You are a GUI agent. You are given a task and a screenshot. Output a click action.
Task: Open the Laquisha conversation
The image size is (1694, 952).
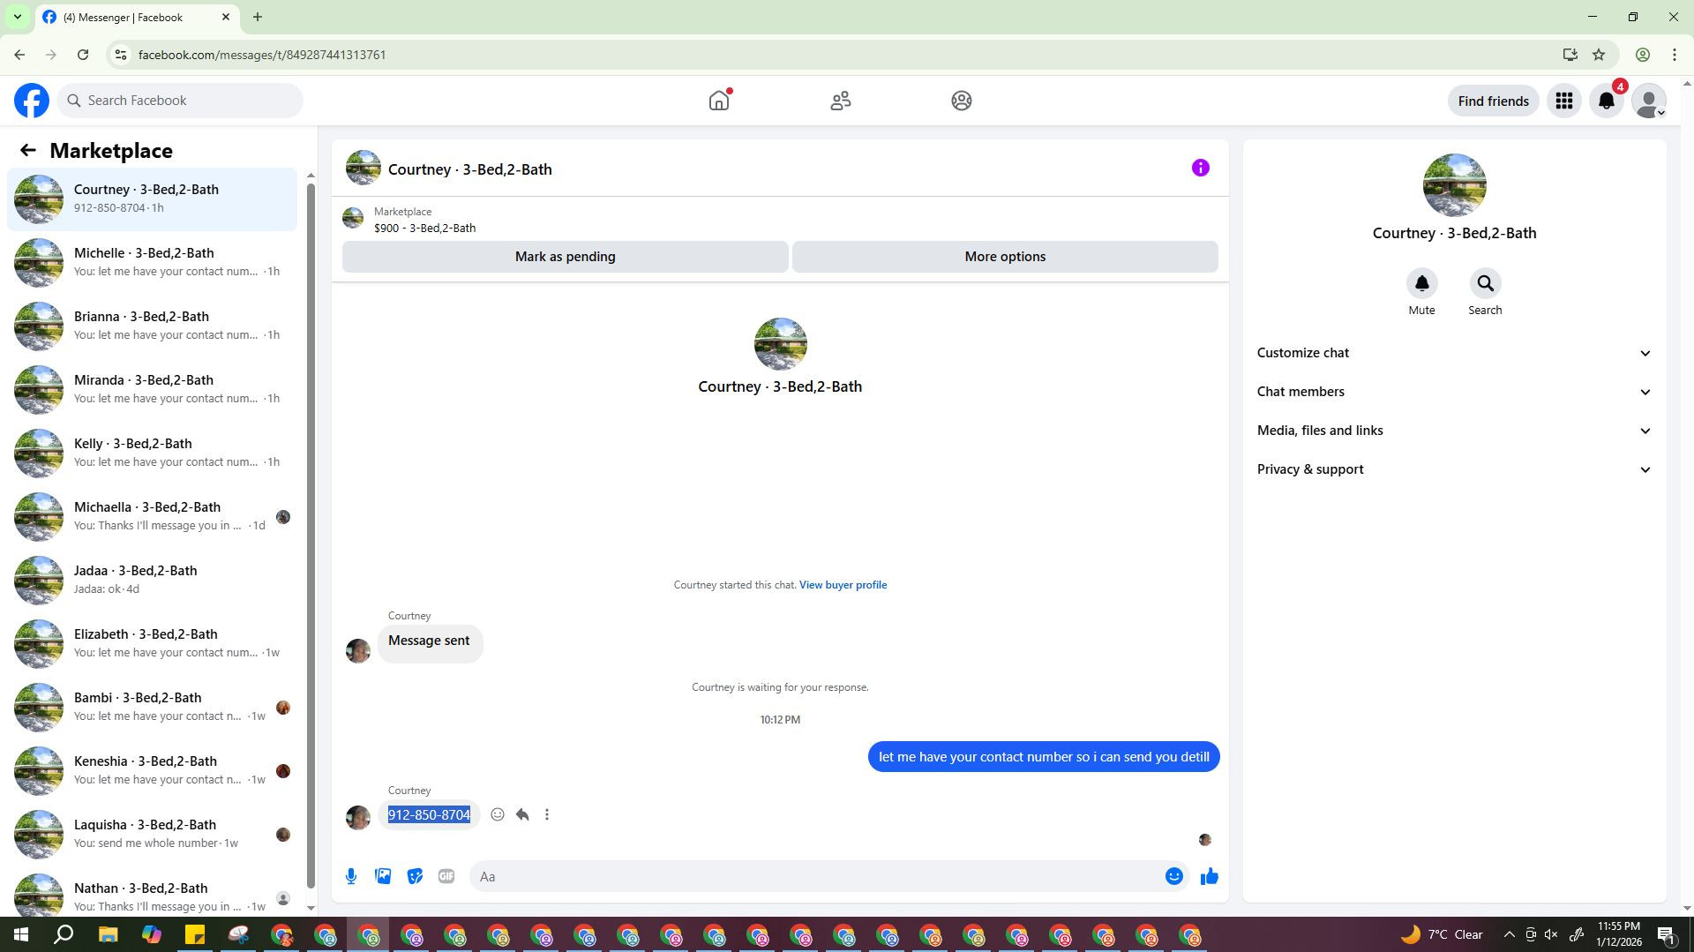152,834
